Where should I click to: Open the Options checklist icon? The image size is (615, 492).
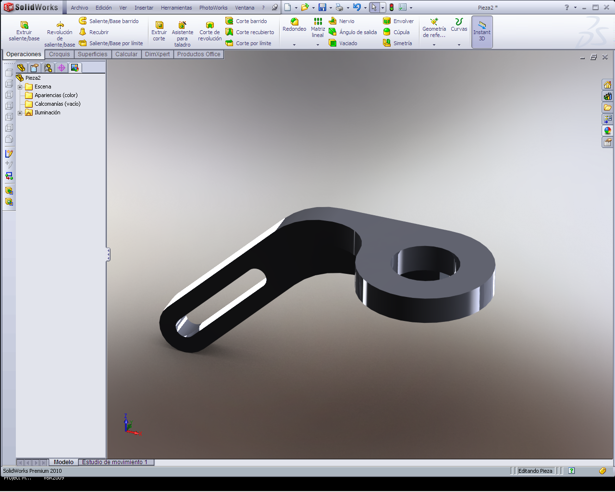pos(403,7)
